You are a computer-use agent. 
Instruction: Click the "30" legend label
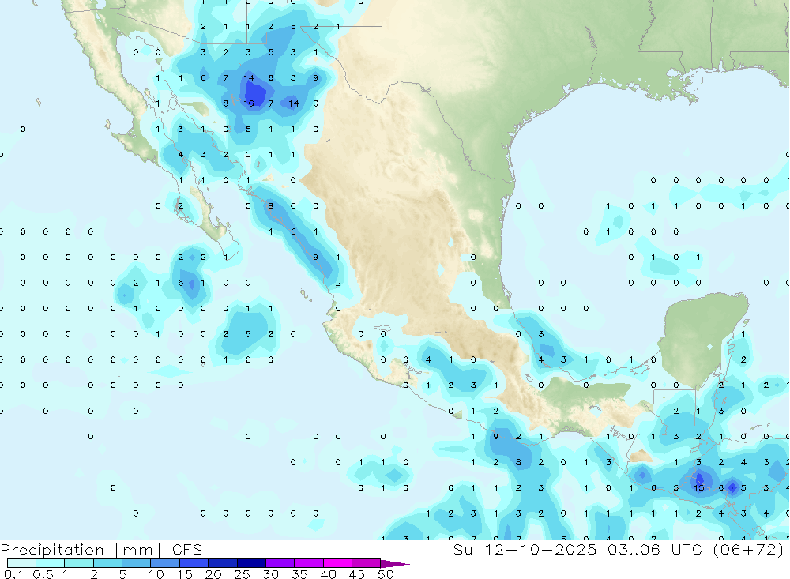270,574
